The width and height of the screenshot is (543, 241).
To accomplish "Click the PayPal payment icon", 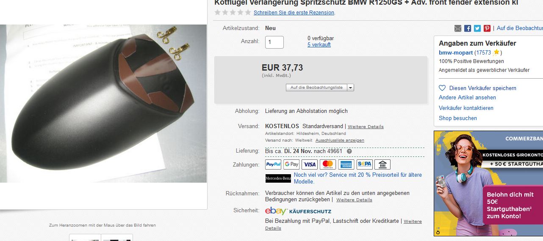I will (x=273, y=164).
